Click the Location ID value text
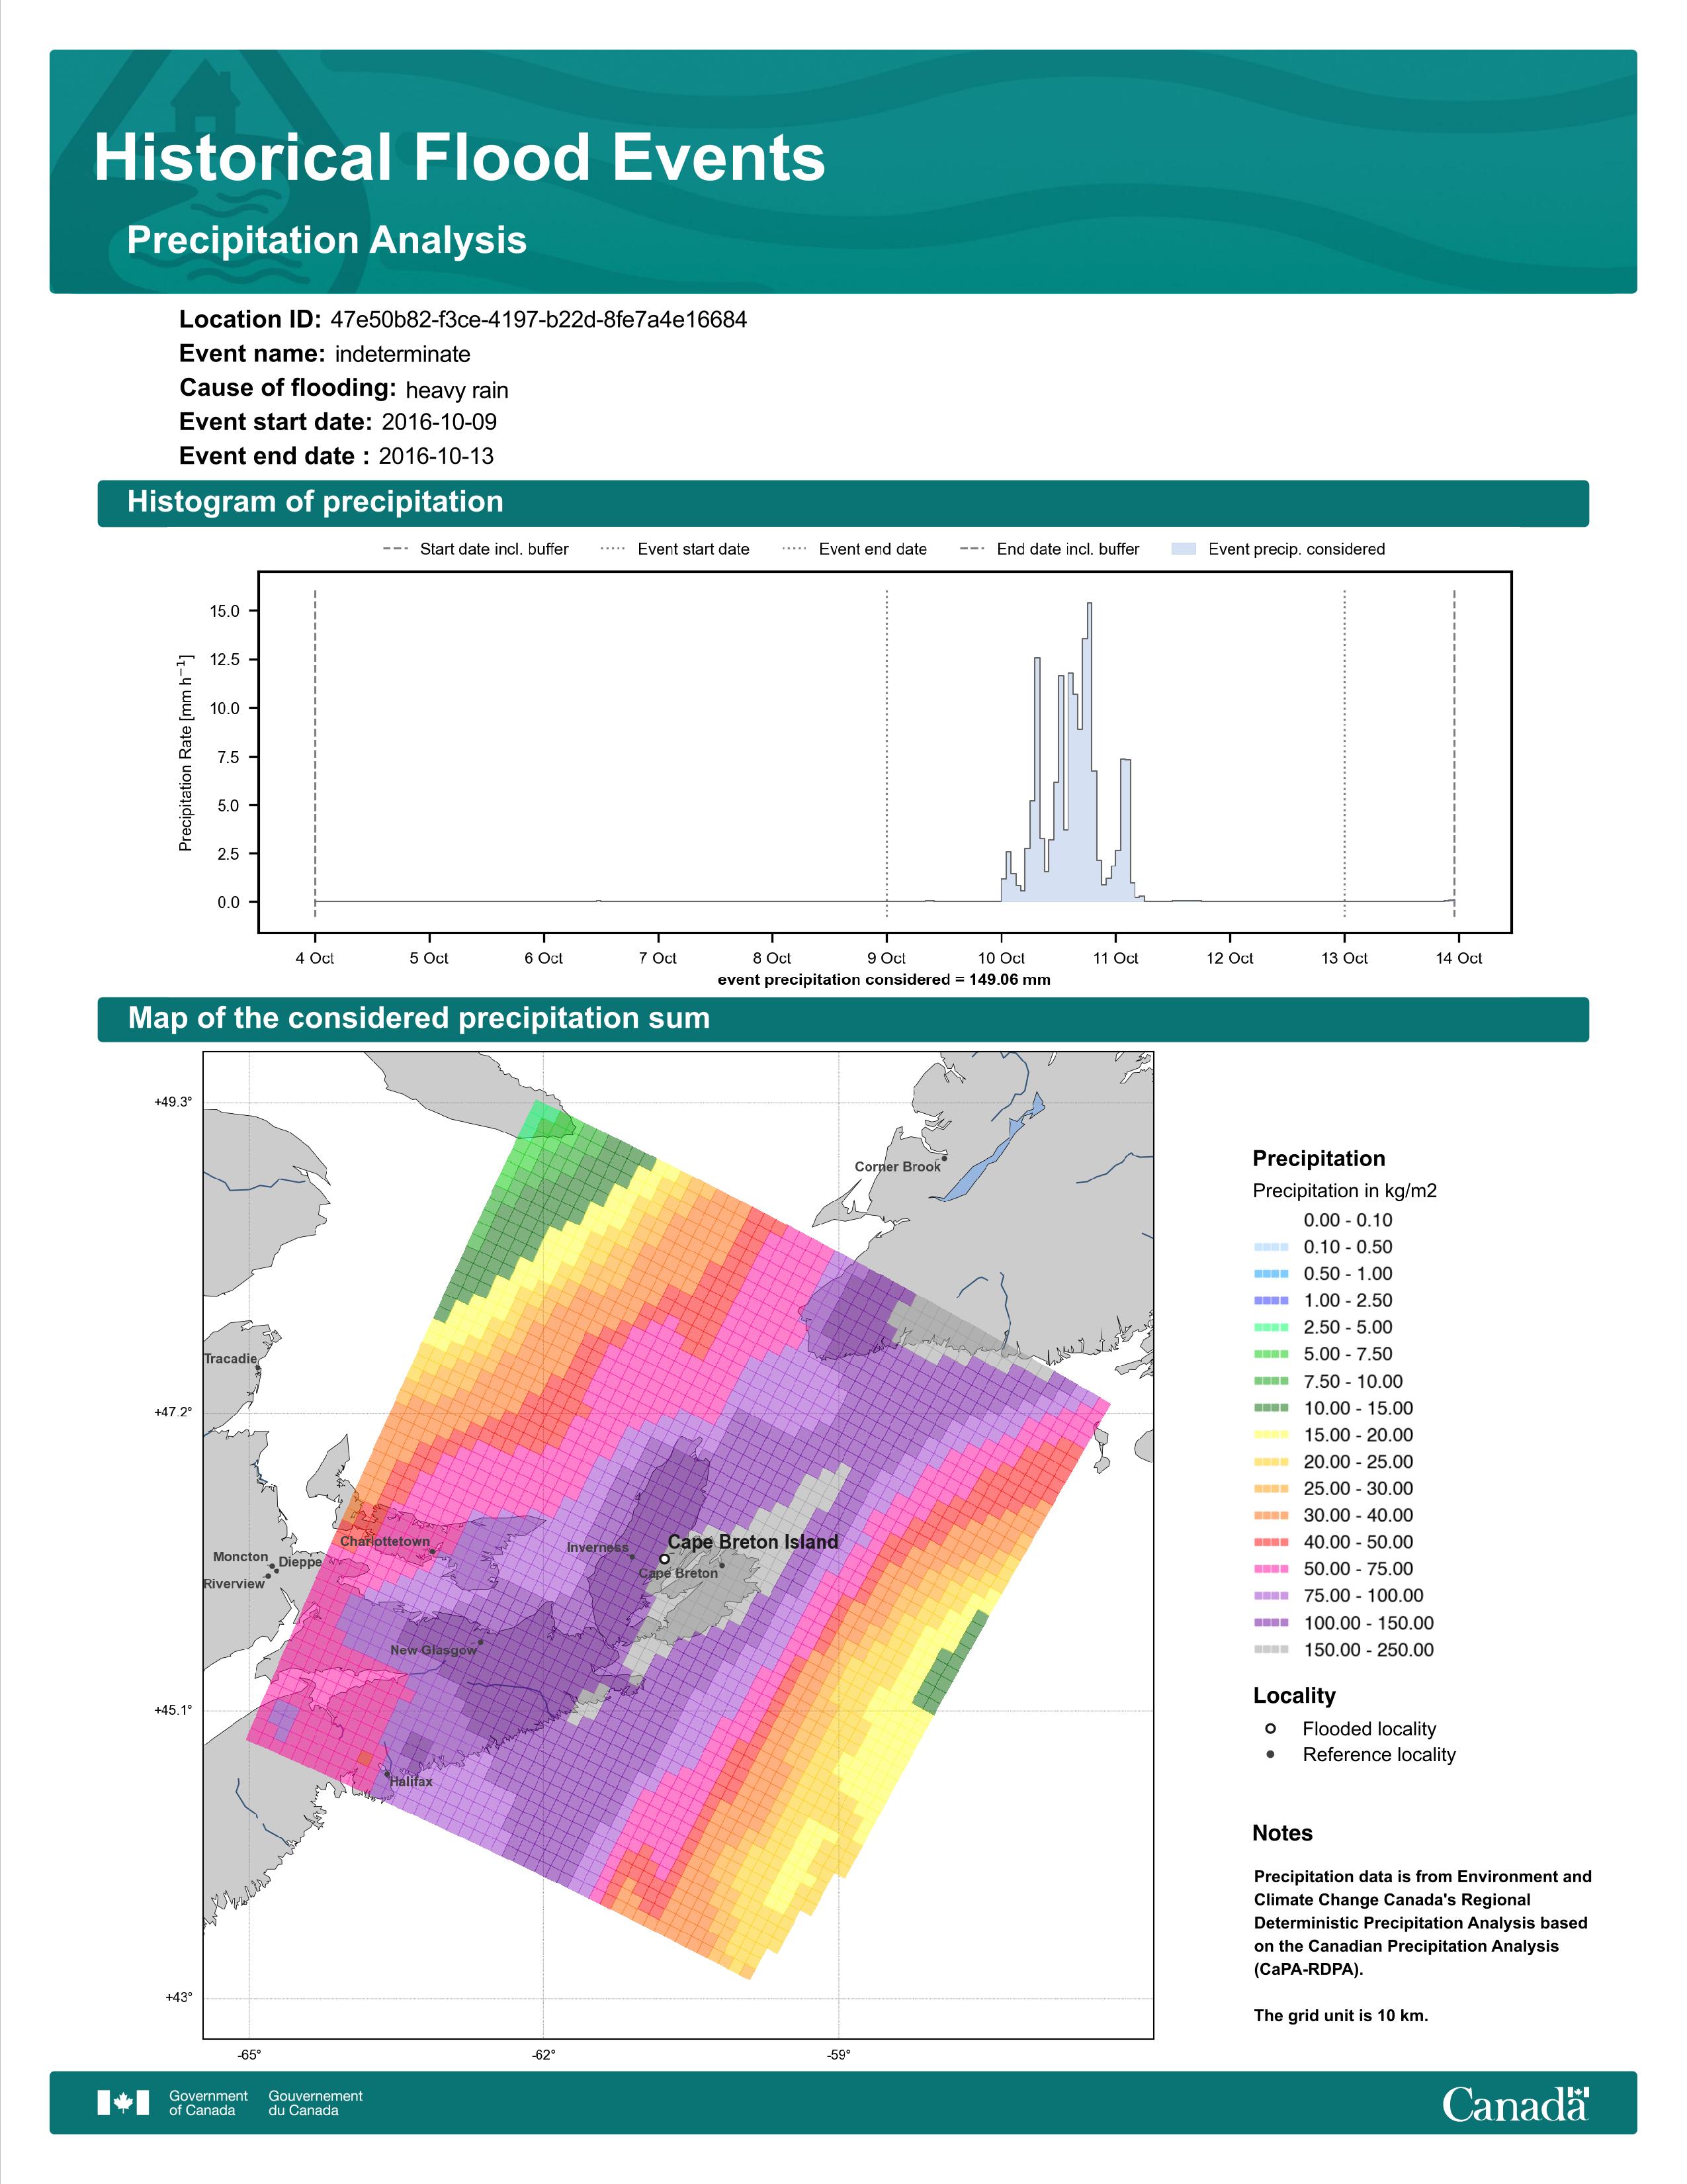This screenshot has height=2184, width=1687. pyautogui.click(x=539, y=320)
